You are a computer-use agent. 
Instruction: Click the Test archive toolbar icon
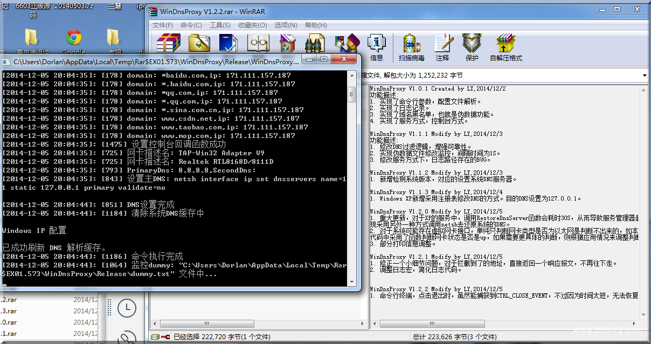(228, 43)
